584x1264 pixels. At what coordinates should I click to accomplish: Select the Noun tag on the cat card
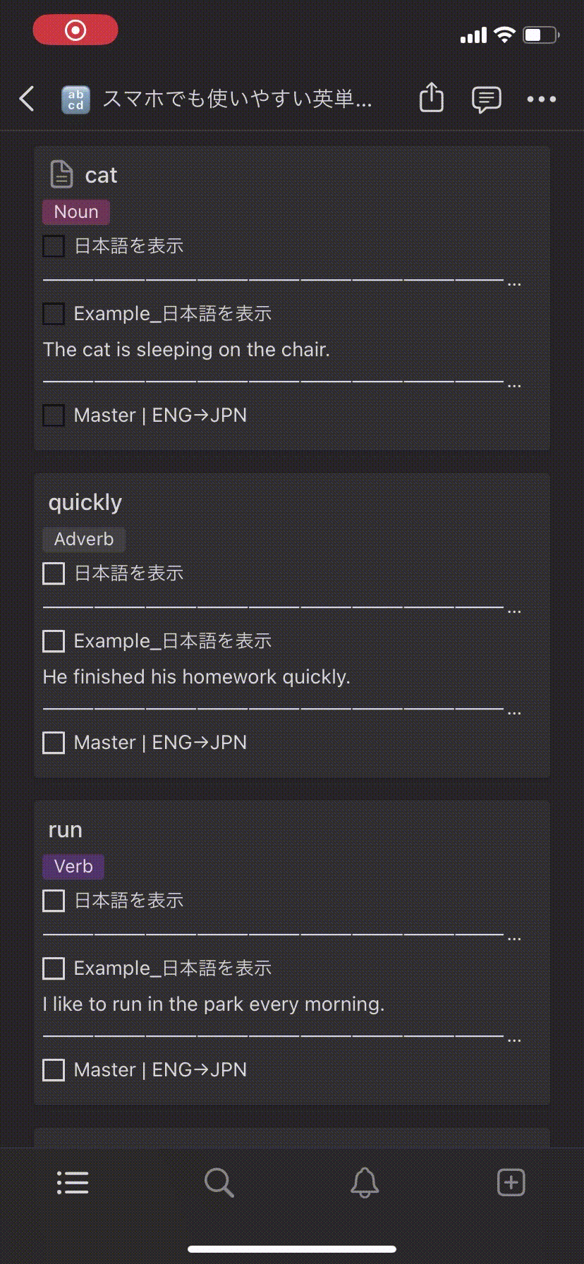tap(76, 212)
